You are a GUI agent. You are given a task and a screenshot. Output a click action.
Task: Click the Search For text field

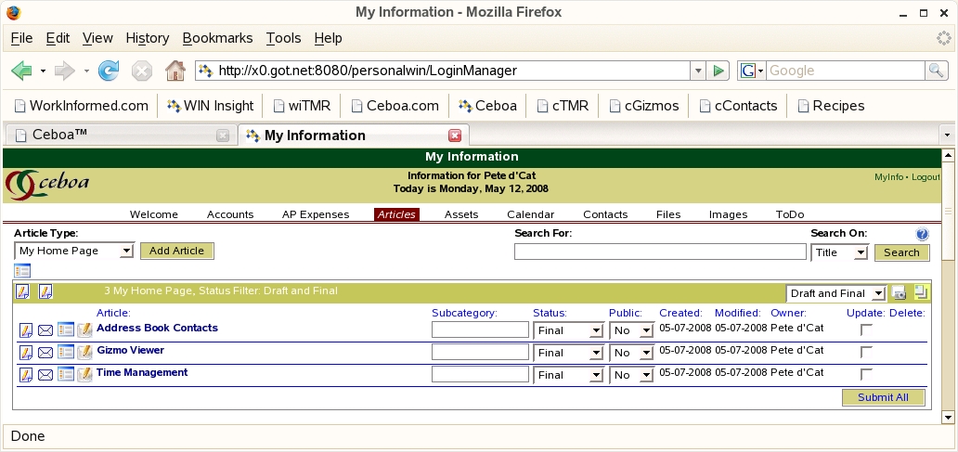pos(659,252)
